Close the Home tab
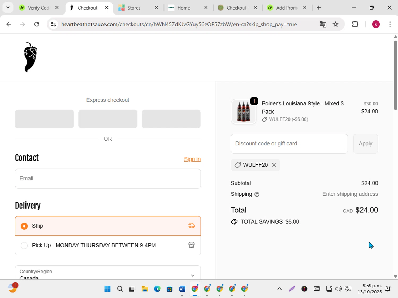Image resolution: width=398 pixels, height=298 pixels. 206,8
